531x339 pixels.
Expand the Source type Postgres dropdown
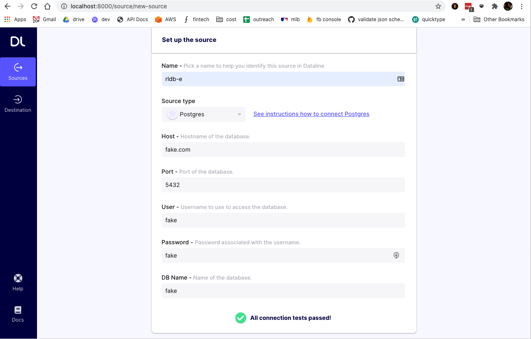pyautogui.click(x=204, y=114)
